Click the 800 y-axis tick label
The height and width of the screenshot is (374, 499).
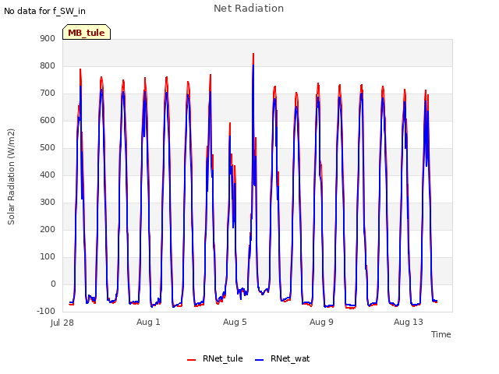[48, 65]
